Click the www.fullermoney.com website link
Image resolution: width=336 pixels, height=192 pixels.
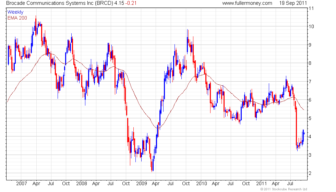pos(247,3)
